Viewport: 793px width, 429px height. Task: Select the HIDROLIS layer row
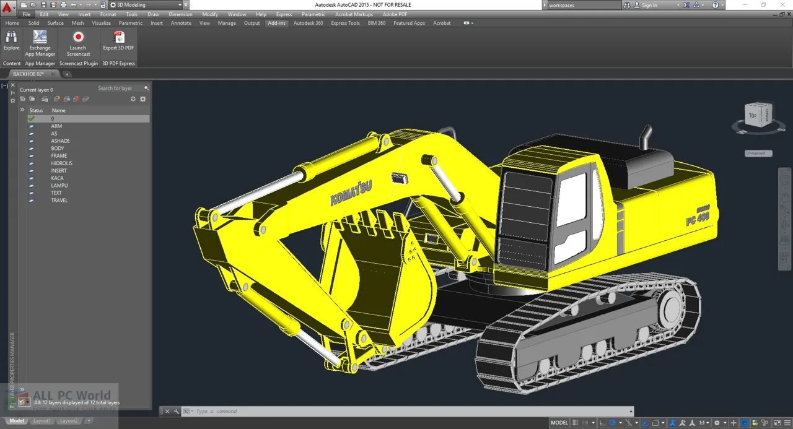pos(87,163)
